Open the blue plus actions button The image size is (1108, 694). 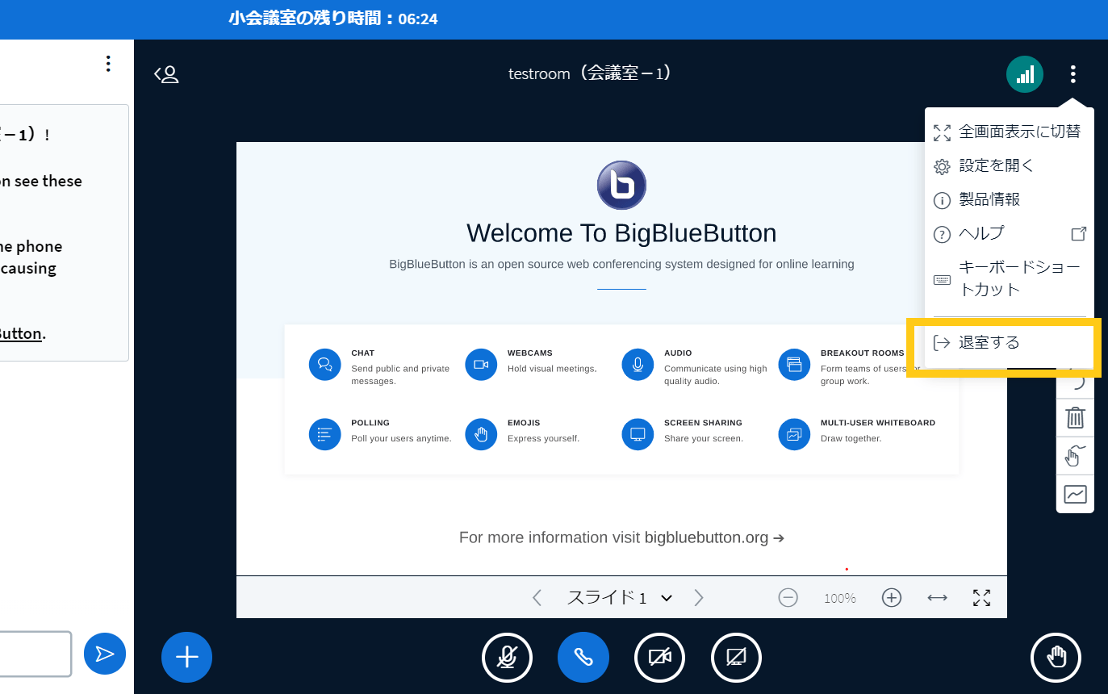[x=186, y=657]
